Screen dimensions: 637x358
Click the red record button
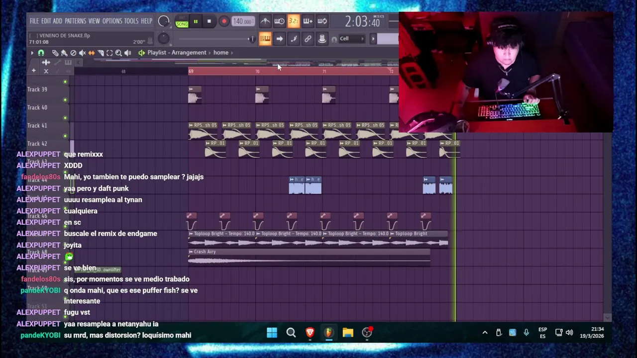tap(224, 21)
